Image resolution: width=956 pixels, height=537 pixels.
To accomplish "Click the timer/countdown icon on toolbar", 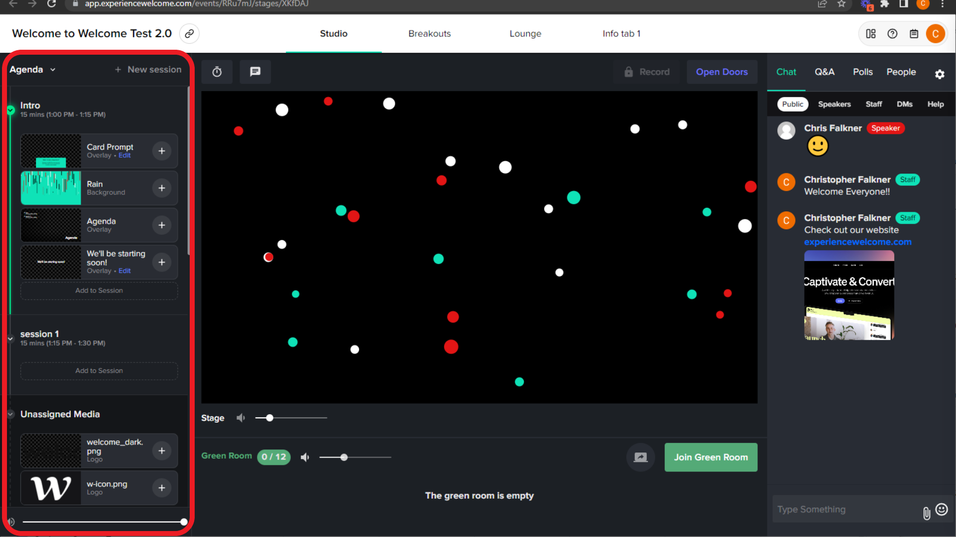I will (217, 71).
